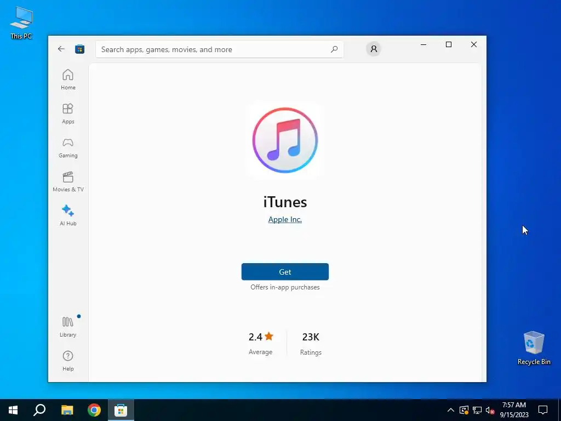561x421 pixels.
Task: Open the Apple Inc. publisher link
Action: coord(285,219)
